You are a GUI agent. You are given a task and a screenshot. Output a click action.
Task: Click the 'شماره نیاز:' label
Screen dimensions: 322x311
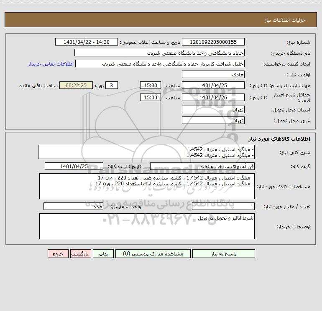tap(299, 42)
